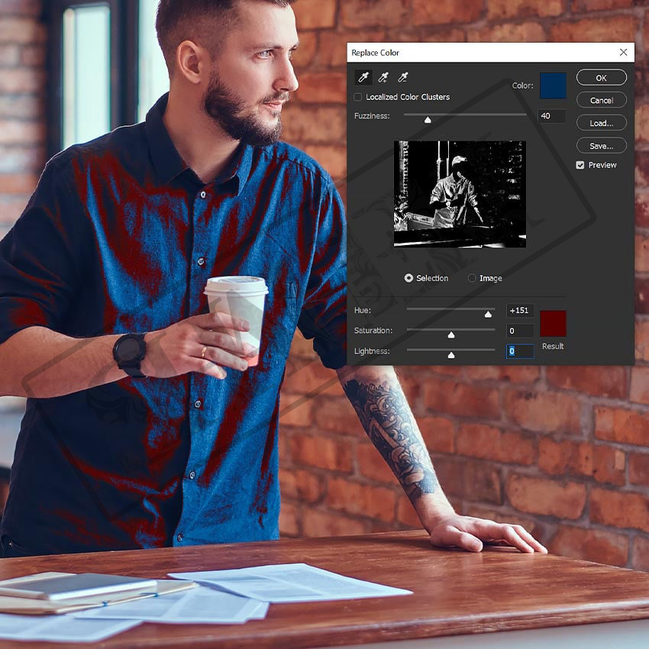Enable Localized Color Clusters checkbox
Viewport: 649px width, 649px height.
pos(358,97)
